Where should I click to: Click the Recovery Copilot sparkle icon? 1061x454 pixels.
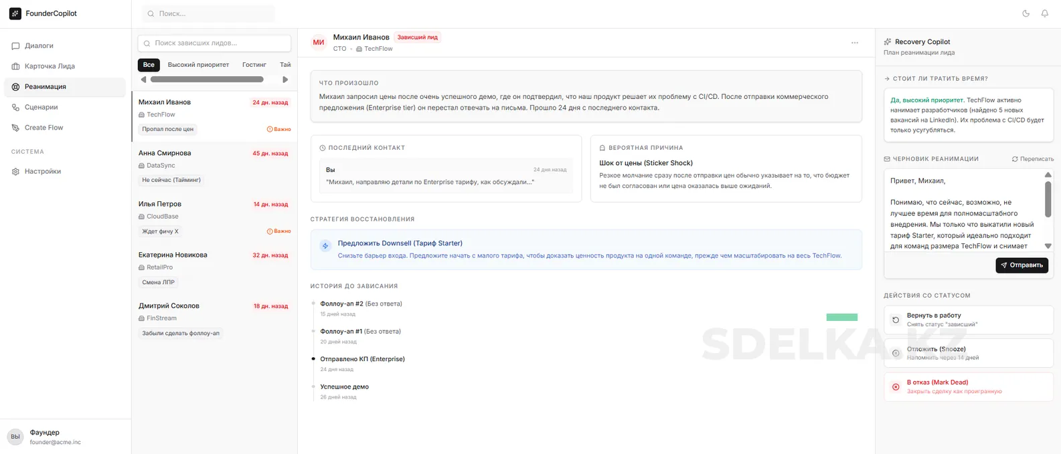888,41
